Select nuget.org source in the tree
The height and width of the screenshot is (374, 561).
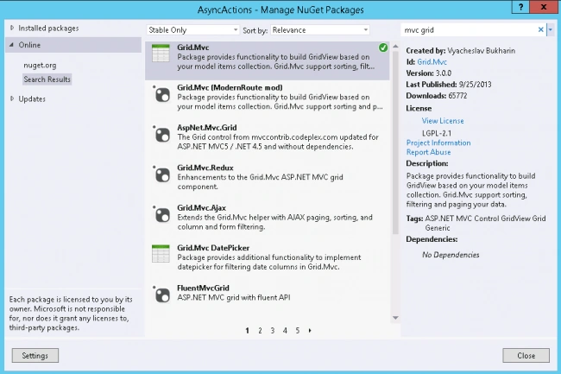point(40,65)
